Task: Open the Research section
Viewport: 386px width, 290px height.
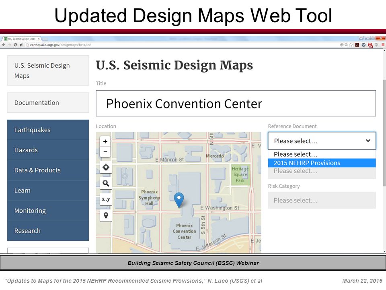Action: pyautogui.click(x=48, y=231)
